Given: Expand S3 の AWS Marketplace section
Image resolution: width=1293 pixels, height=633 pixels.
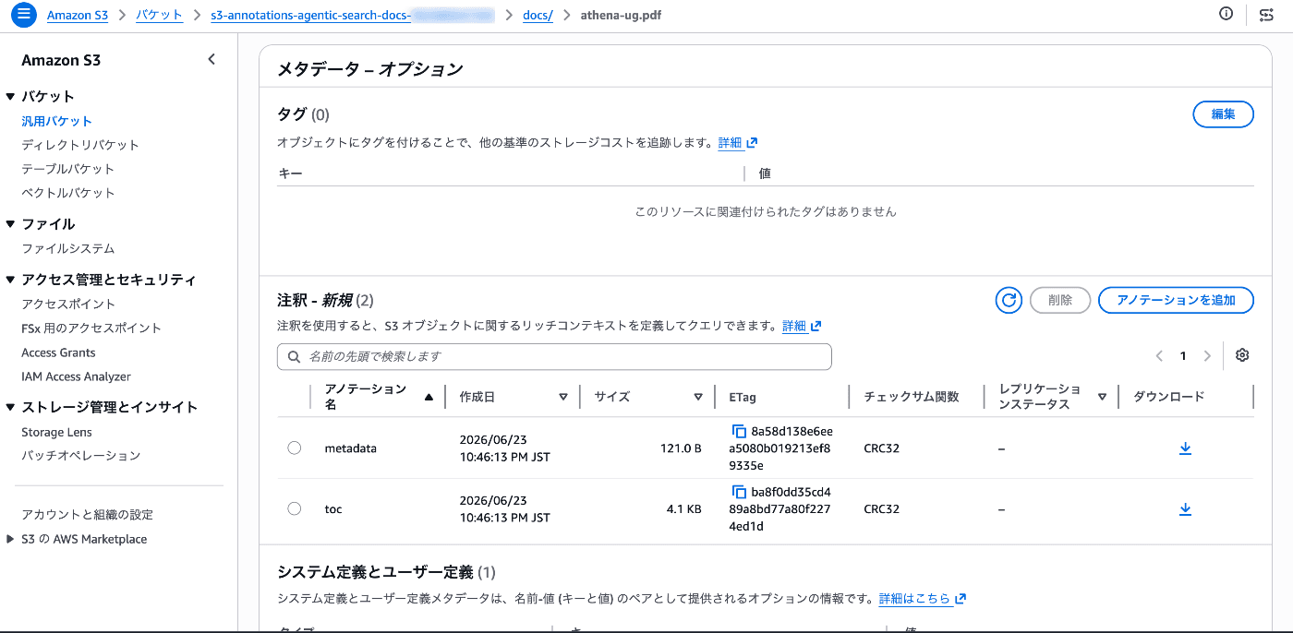Looking at the screenshot, I should [11, 539].
